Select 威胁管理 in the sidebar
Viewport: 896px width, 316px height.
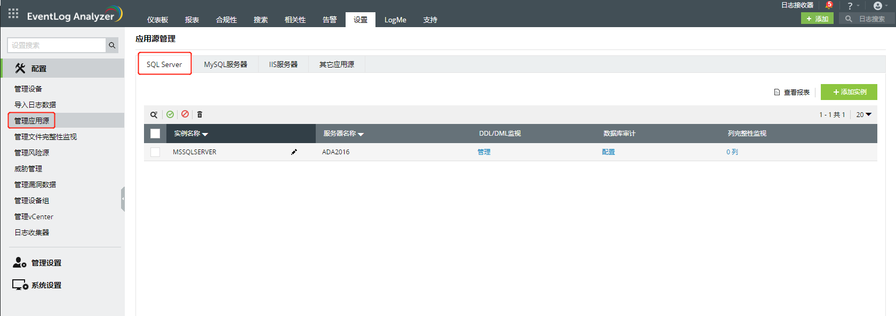28,169
